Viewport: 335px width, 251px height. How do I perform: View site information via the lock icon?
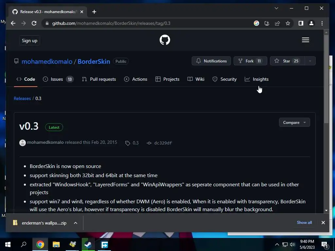47,23
